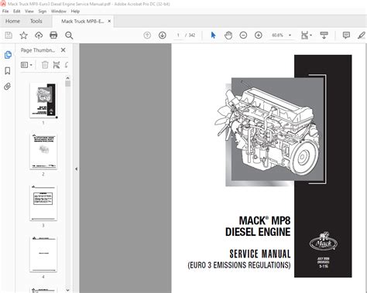Select page 3 thumbnail

click(x=43, y=203)
